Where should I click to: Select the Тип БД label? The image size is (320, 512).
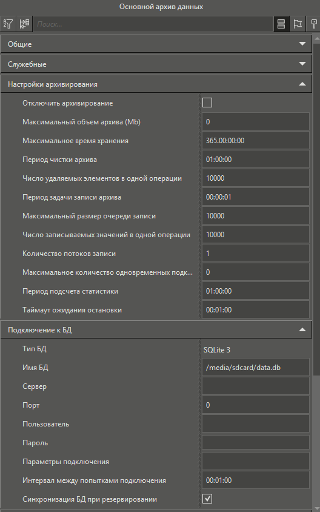pos(35,349)
